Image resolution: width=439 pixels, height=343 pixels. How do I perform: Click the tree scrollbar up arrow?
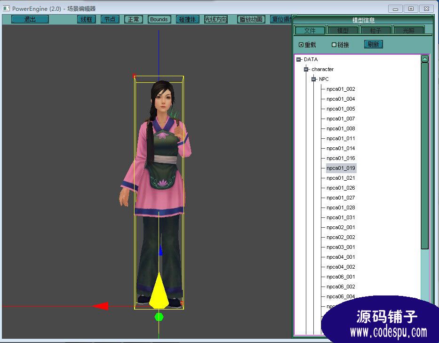click(425, 59)
